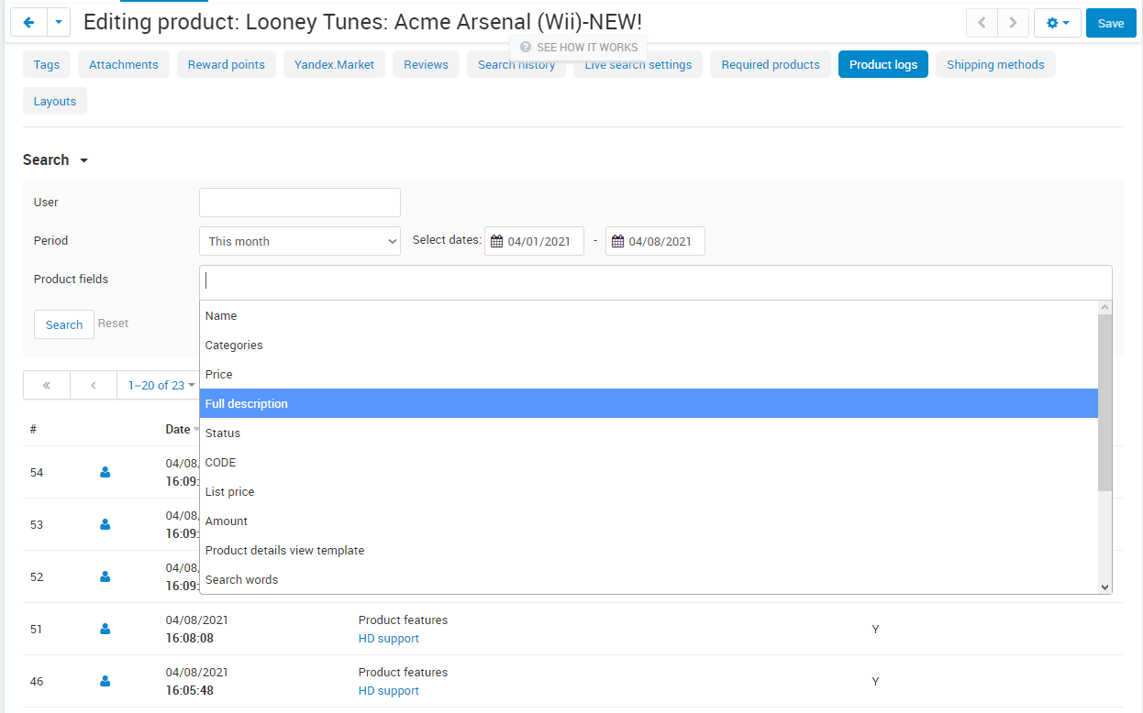The height and width of the screenshot is (713, 1143).
Task: Select List price from the dropdown
Action: 649,492
